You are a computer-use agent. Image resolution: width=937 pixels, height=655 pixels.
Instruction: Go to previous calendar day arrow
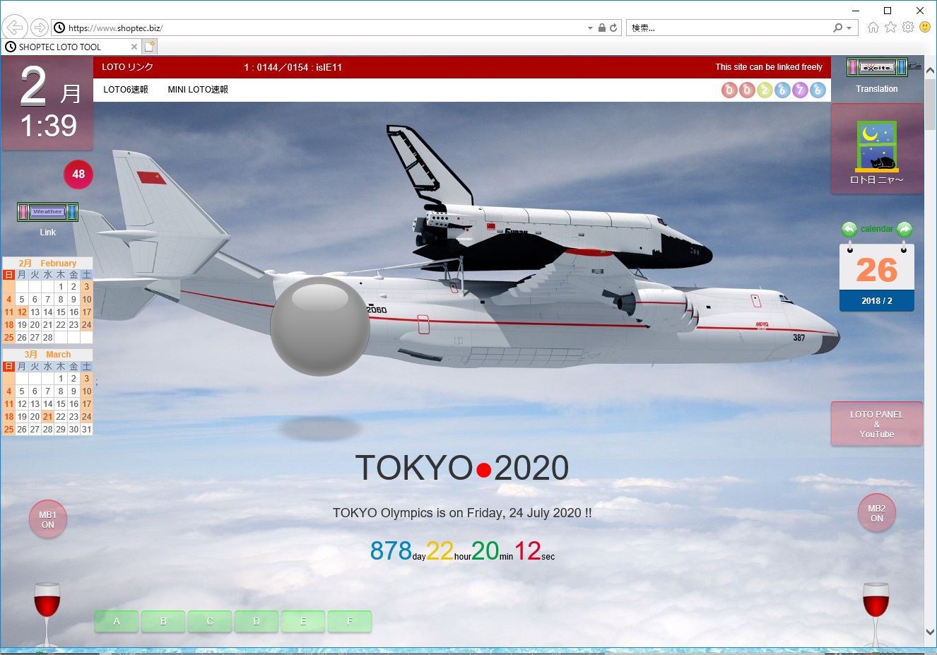[849, 229]
